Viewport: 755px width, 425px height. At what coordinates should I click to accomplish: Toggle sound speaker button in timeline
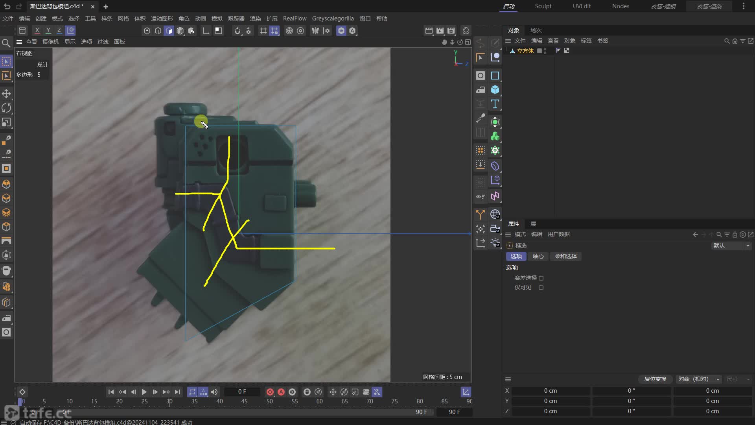click(x=214, y=392)
